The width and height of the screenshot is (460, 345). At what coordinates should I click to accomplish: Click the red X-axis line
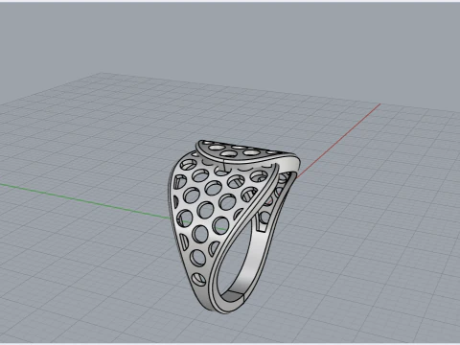338,141
